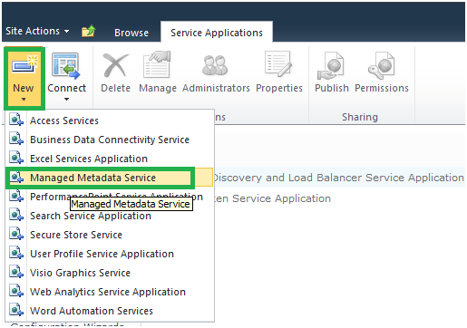Click the Navigate Up folder icon
Image resolution: width=467 pixels, height=328 pixels.
coord(89,31)
